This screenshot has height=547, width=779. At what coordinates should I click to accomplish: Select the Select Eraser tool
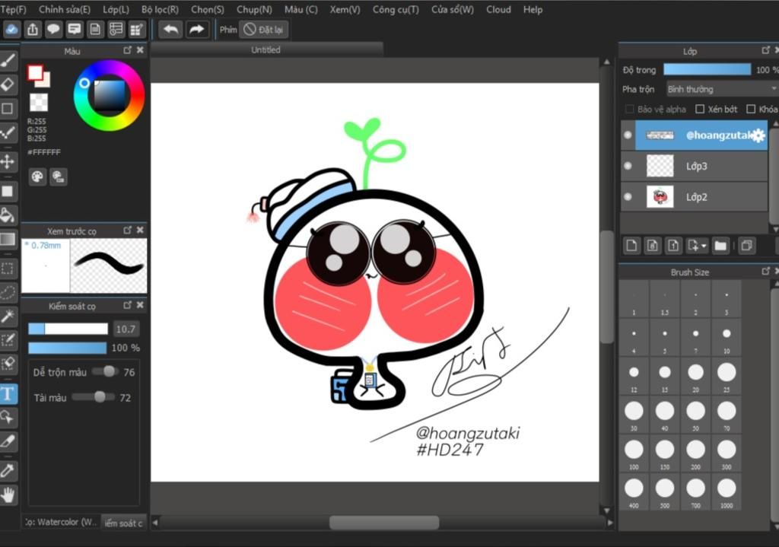[x=8, y=364]
